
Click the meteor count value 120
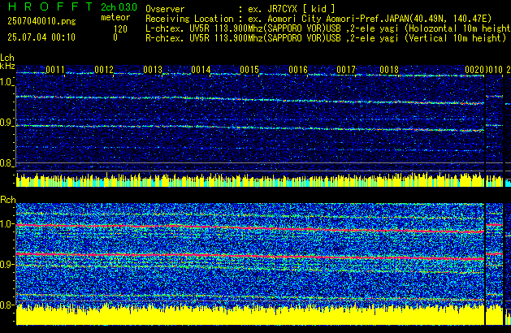pyautogui.click(x=120, y=29)
